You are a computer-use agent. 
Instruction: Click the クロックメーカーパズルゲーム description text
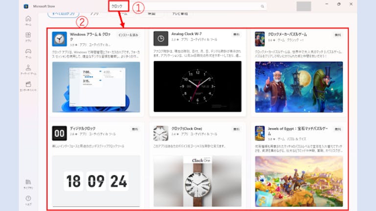(x=299, y=54)
